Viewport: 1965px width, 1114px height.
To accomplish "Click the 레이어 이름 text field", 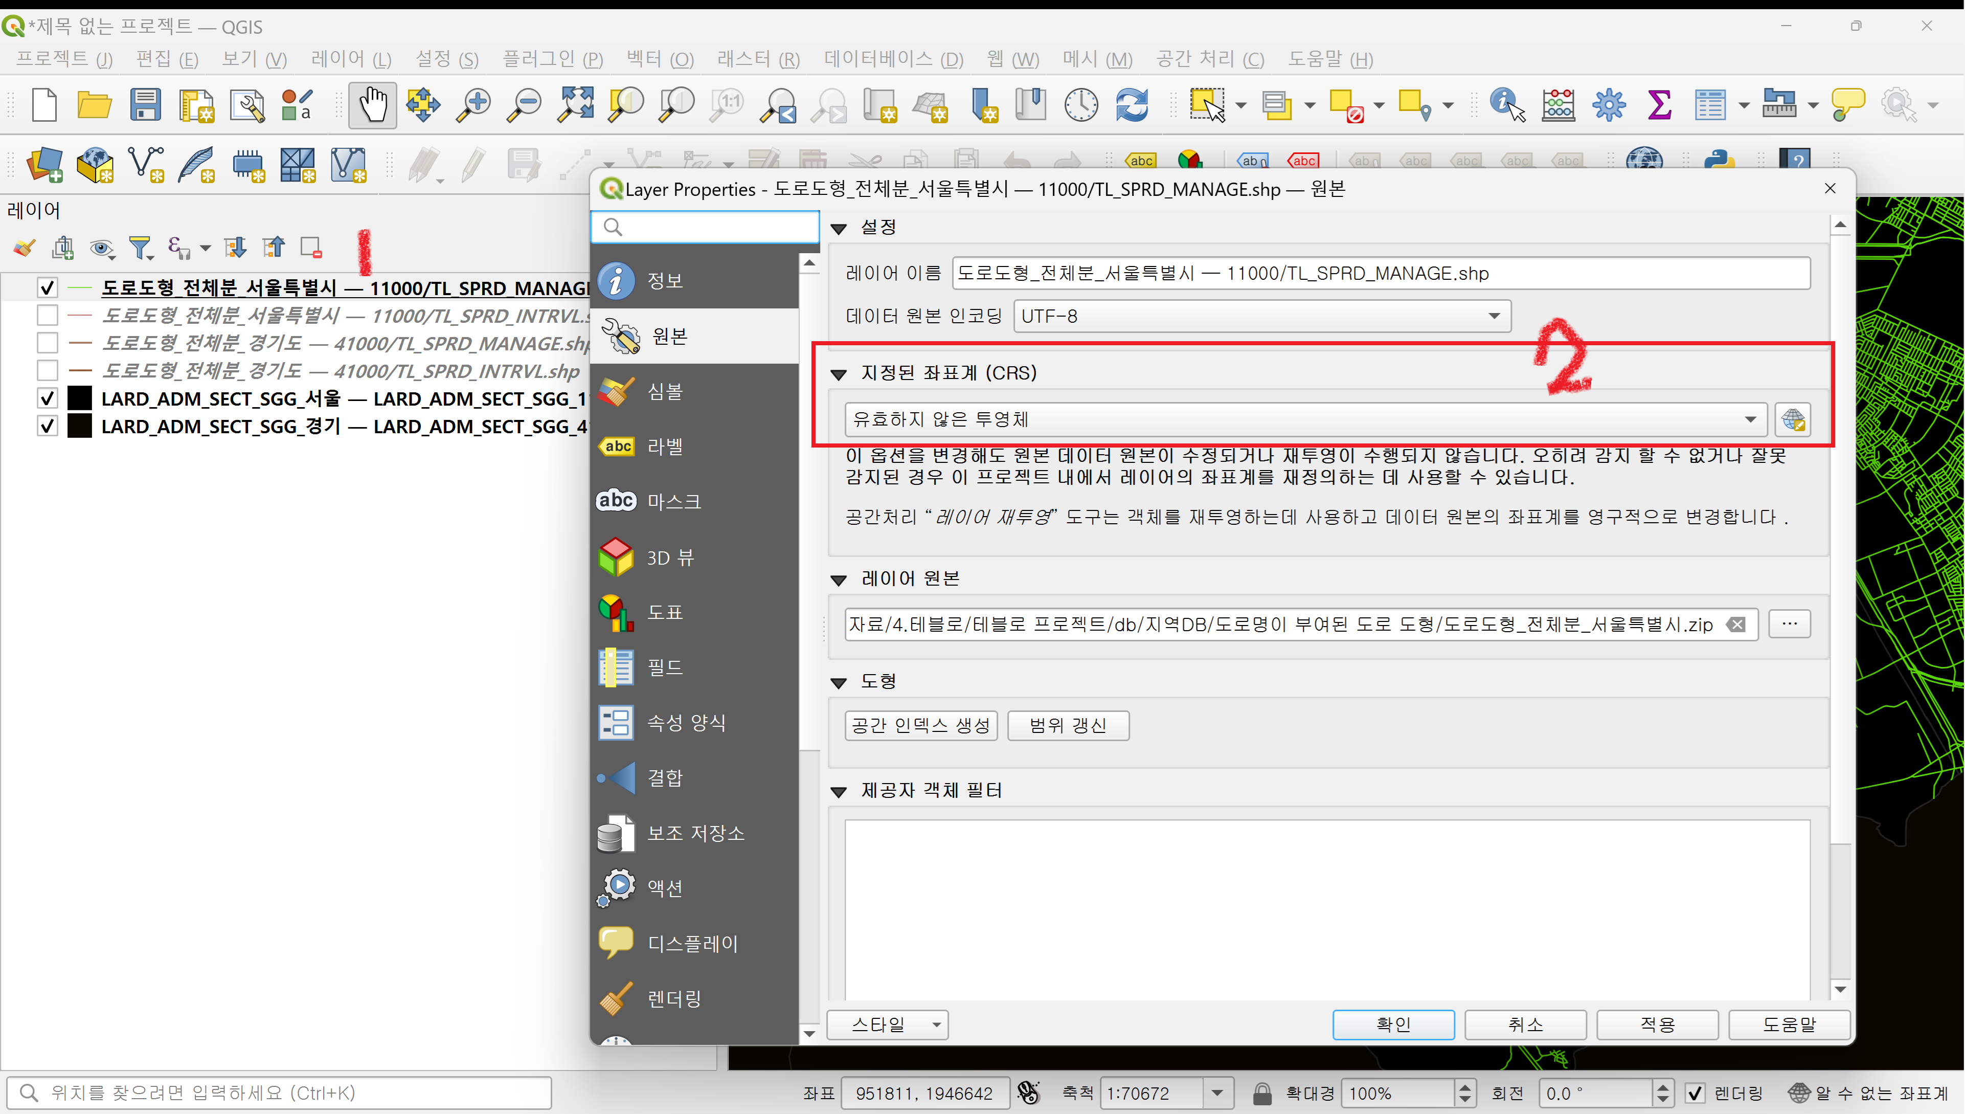I will [1380, 273].
